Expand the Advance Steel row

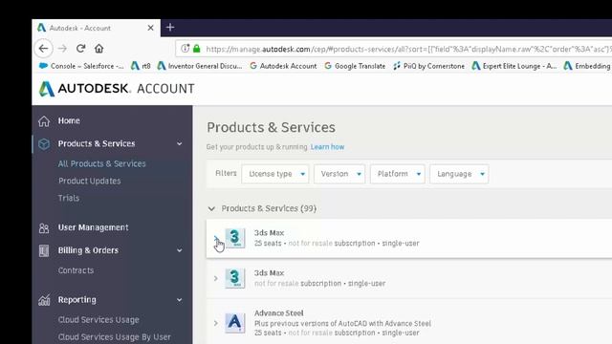coord(216,323)
